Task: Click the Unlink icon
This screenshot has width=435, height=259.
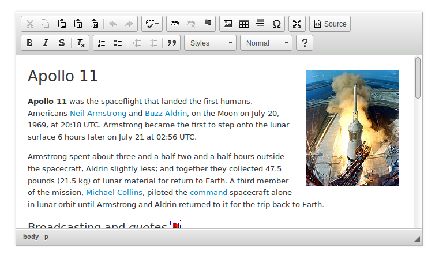Action: point(191,24)
